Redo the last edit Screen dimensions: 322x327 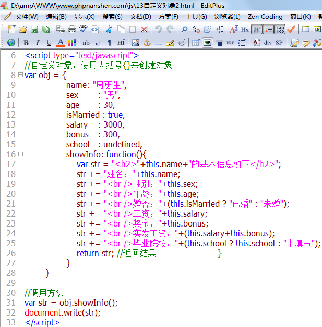coord(170,29)
